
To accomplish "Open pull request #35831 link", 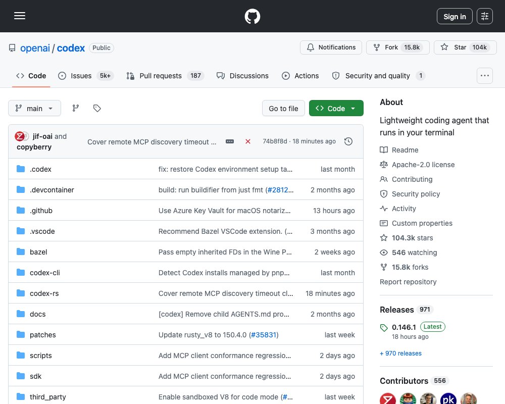I will (264, 335).
